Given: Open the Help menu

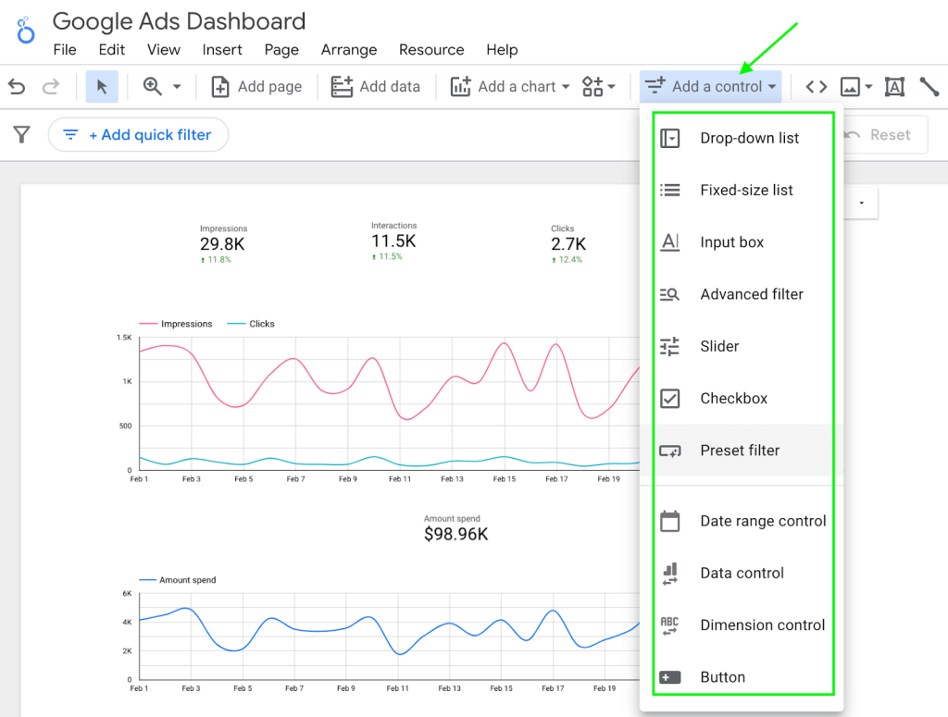Looking at the screenshot, I should 502,50.
